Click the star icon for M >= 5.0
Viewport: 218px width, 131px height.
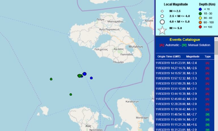pyautogui.click(x=162, y=30)
